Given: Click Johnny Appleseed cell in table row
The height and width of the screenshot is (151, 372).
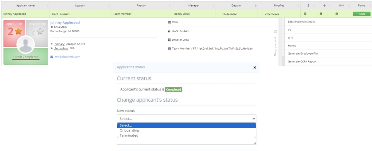Looking at the screenshot, I should [25, 14].
